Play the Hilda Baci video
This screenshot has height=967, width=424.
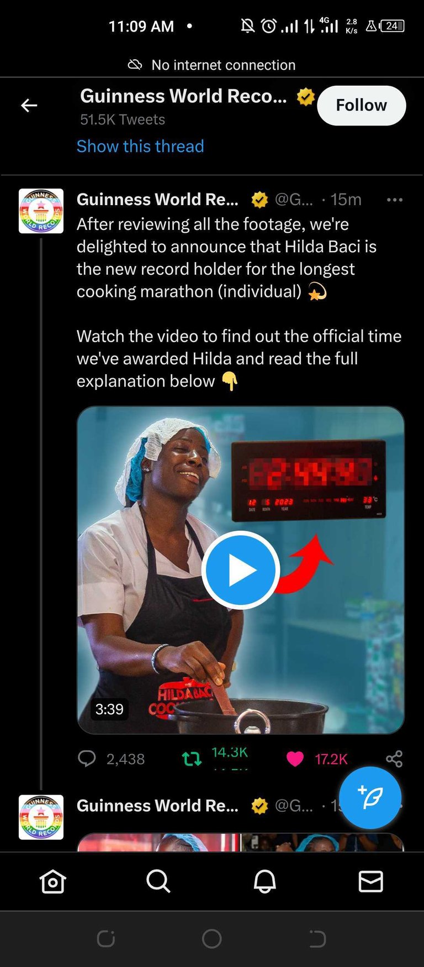pos(240,570)
